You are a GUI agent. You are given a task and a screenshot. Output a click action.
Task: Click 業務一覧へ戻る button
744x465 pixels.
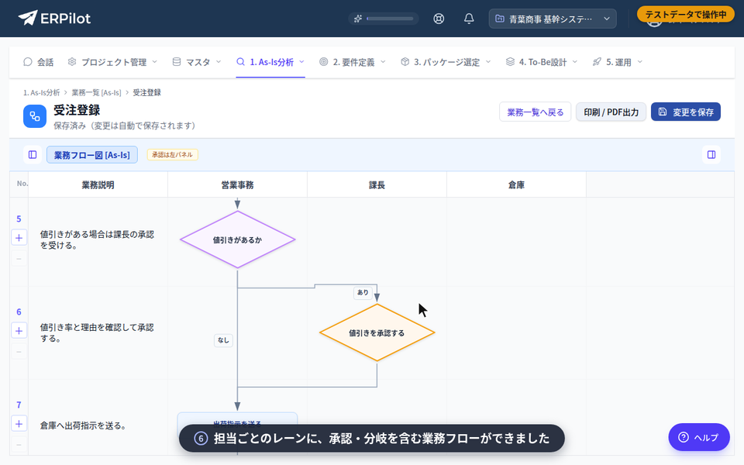(536, 112)
